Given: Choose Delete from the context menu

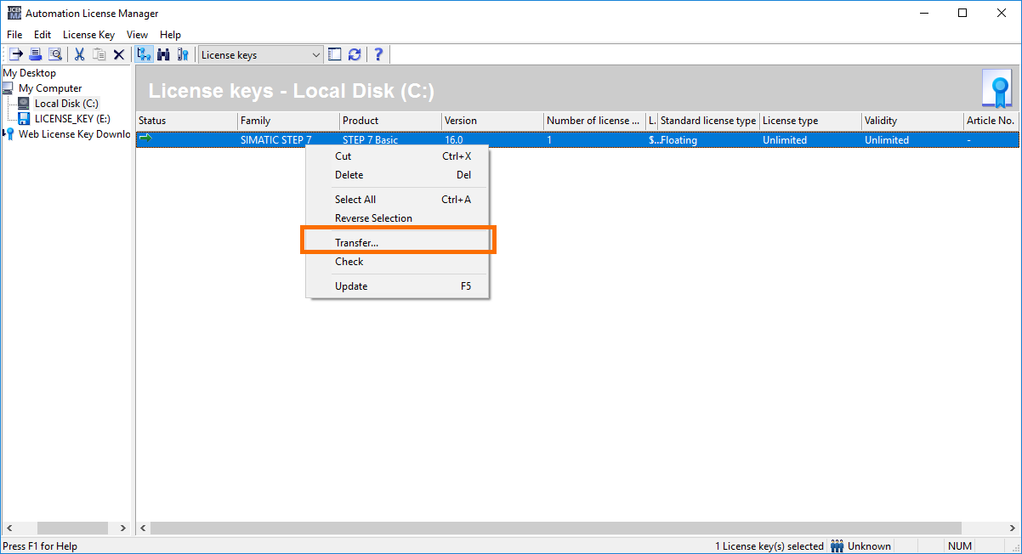Looking at the screenshot, I should (398, 175).
